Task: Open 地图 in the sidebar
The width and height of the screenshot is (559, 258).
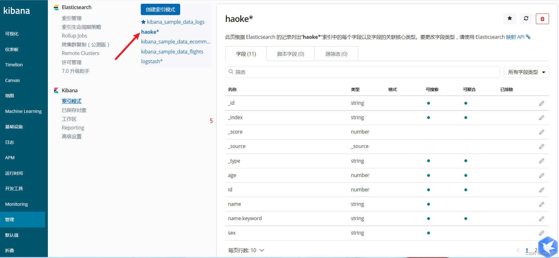Action: [x=10, y=96]
